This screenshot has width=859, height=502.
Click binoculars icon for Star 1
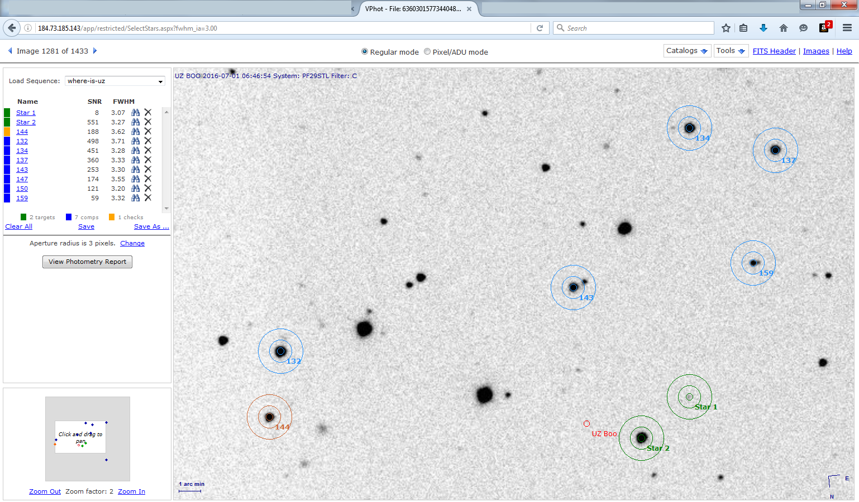135,113
